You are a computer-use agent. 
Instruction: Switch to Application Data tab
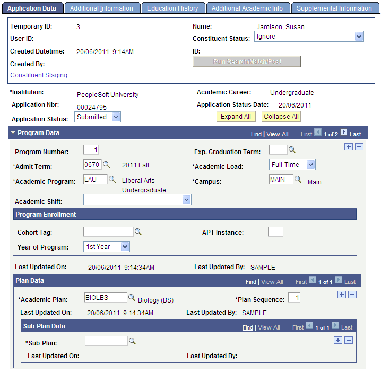coord(32,8)
